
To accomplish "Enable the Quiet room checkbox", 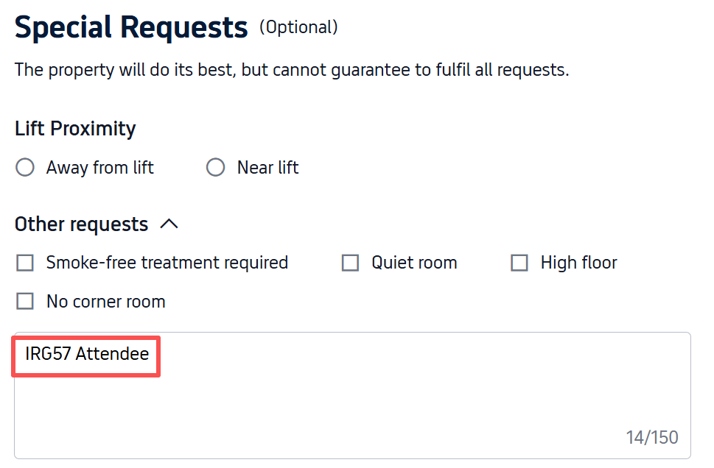I will click(350, 263).
